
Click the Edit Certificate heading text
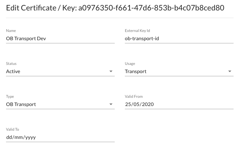31,8
